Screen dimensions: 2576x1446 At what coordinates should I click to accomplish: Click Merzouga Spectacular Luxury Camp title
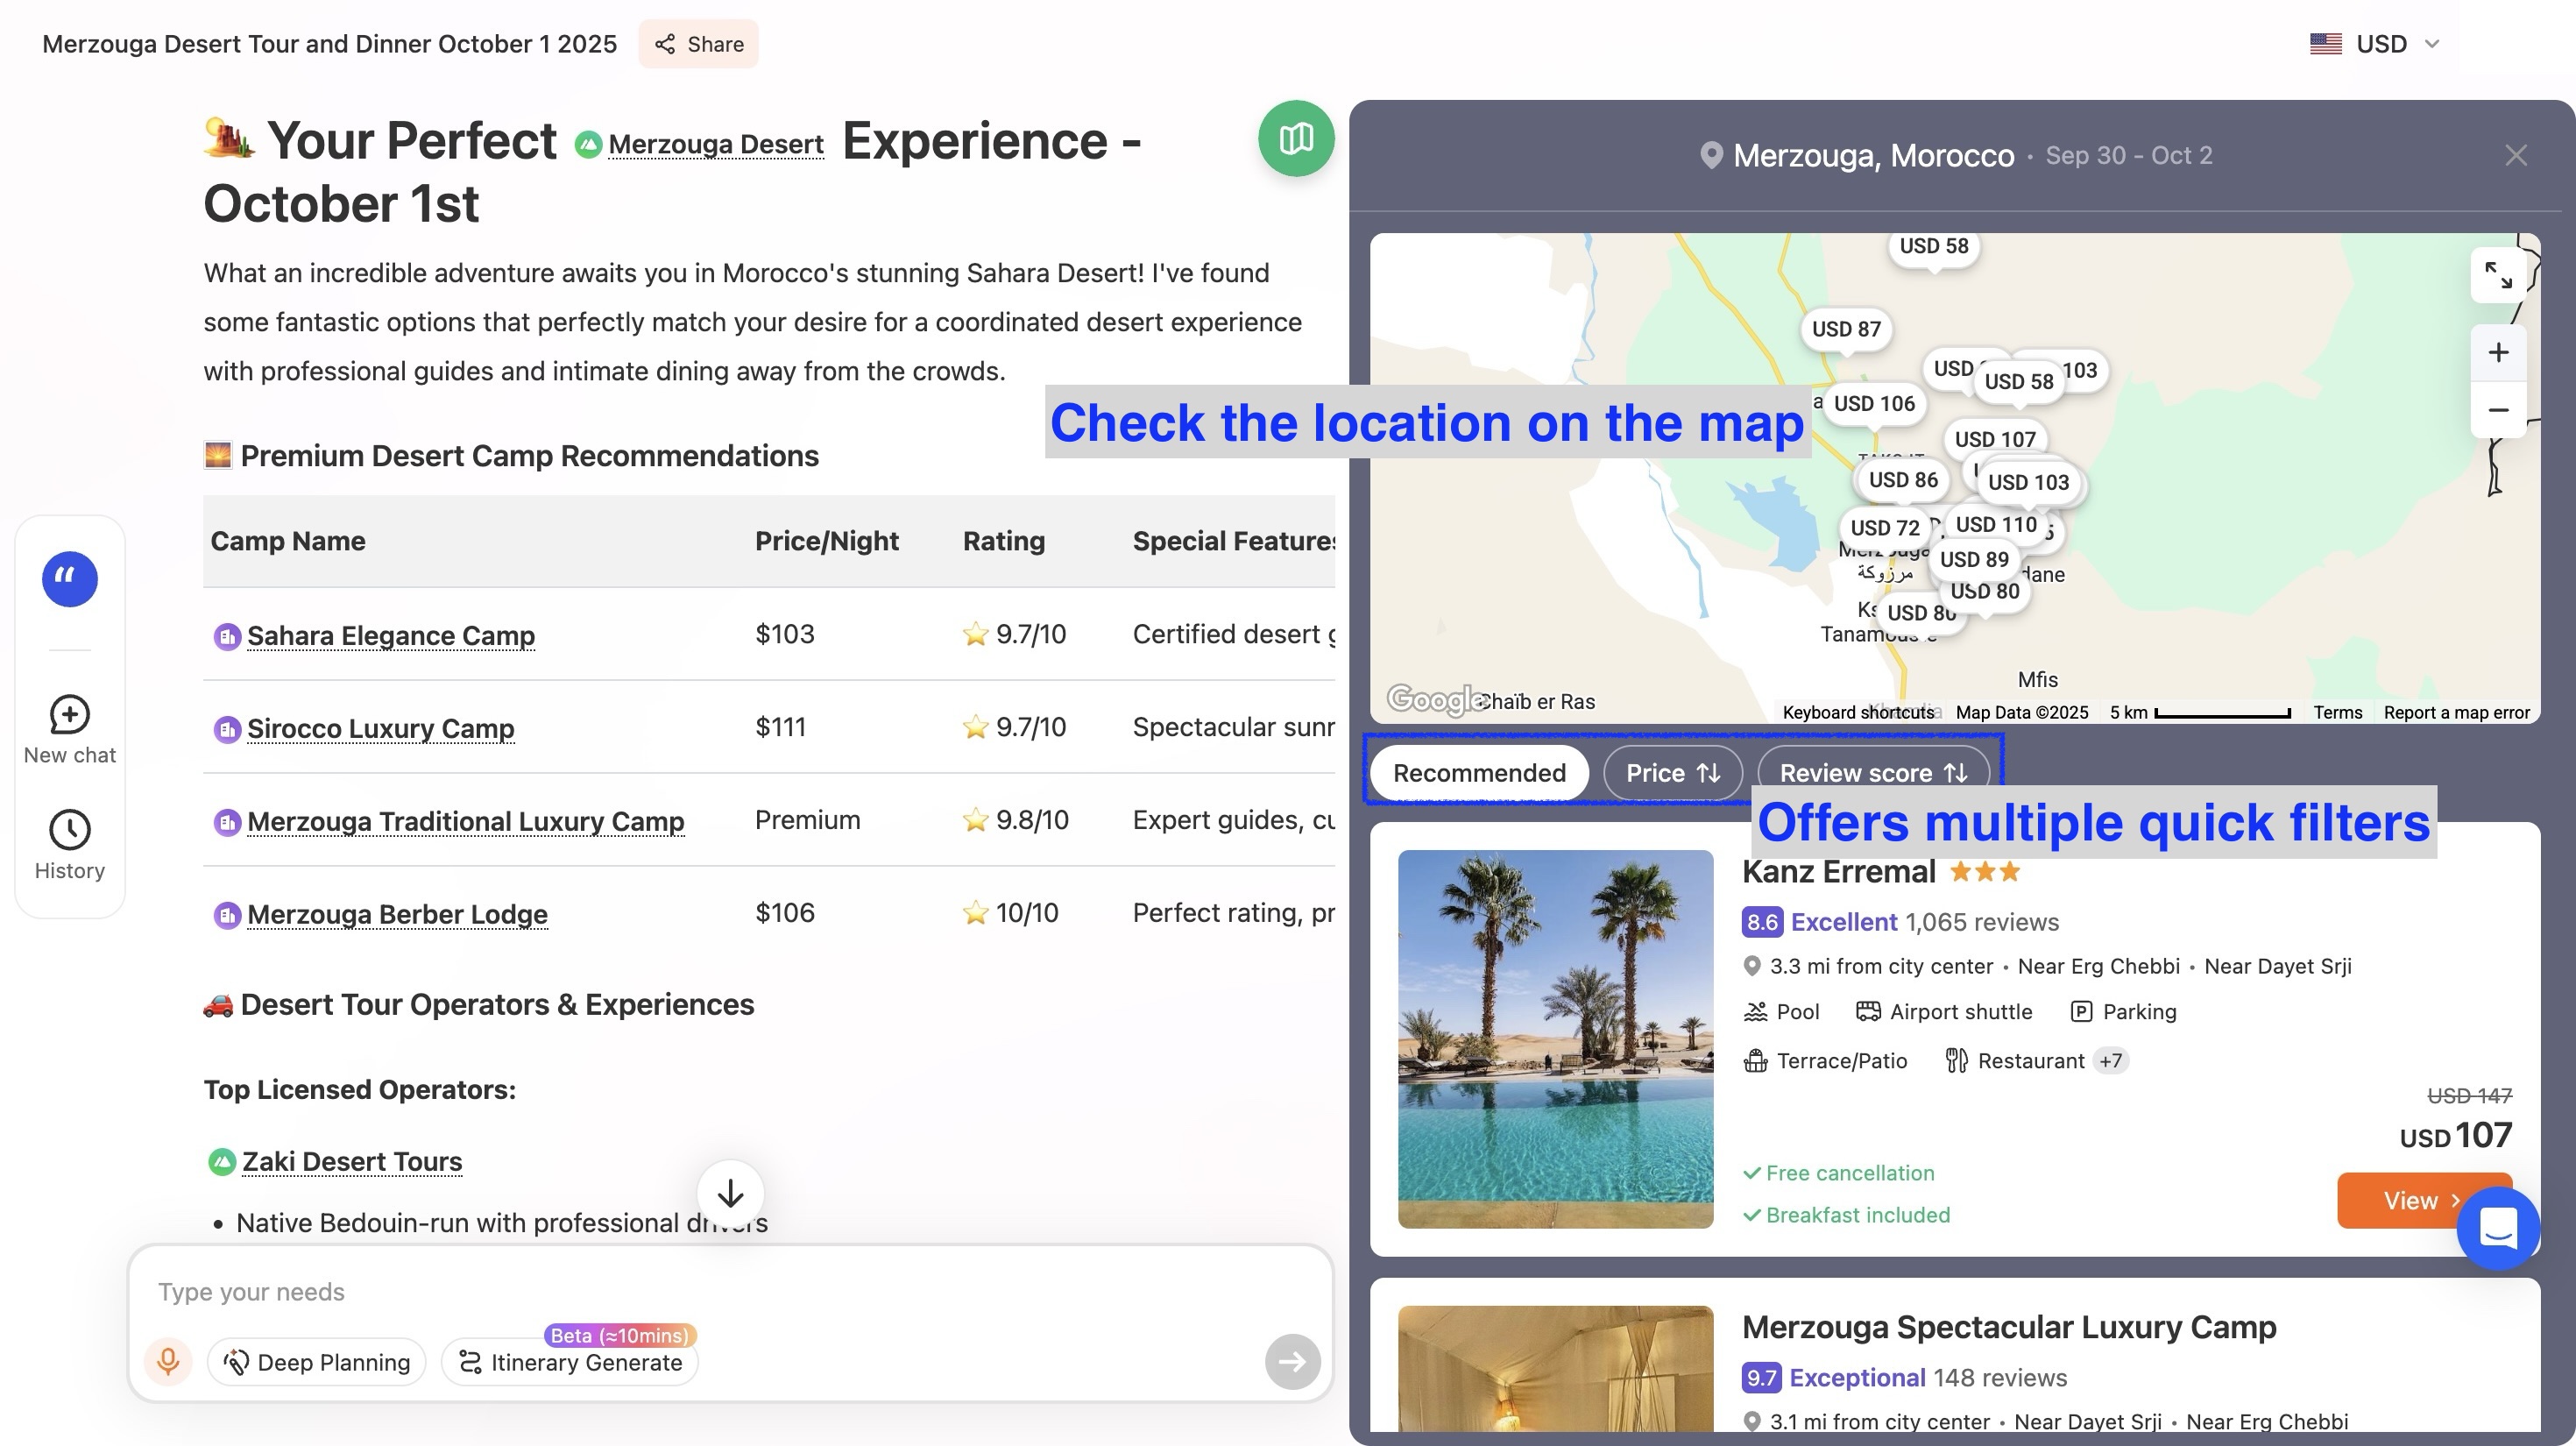(2008, 1328)
